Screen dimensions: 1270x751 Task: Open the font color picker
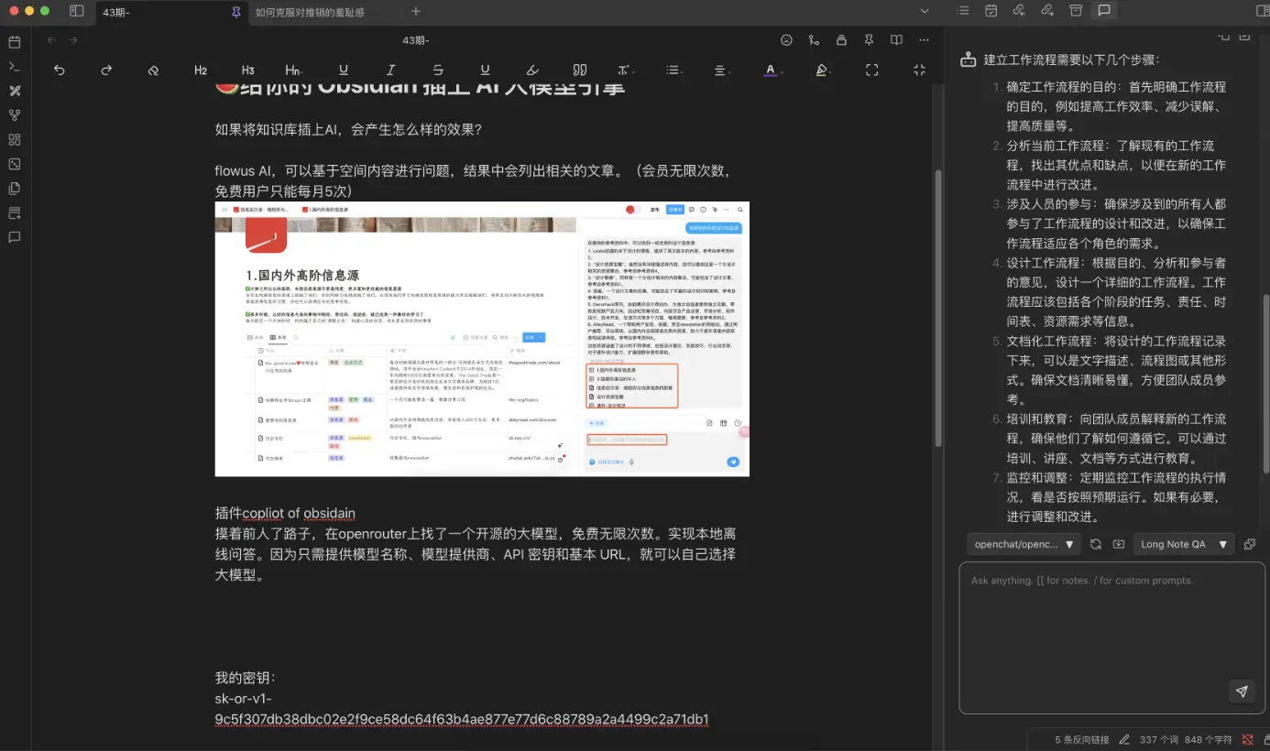click(771, 71)
